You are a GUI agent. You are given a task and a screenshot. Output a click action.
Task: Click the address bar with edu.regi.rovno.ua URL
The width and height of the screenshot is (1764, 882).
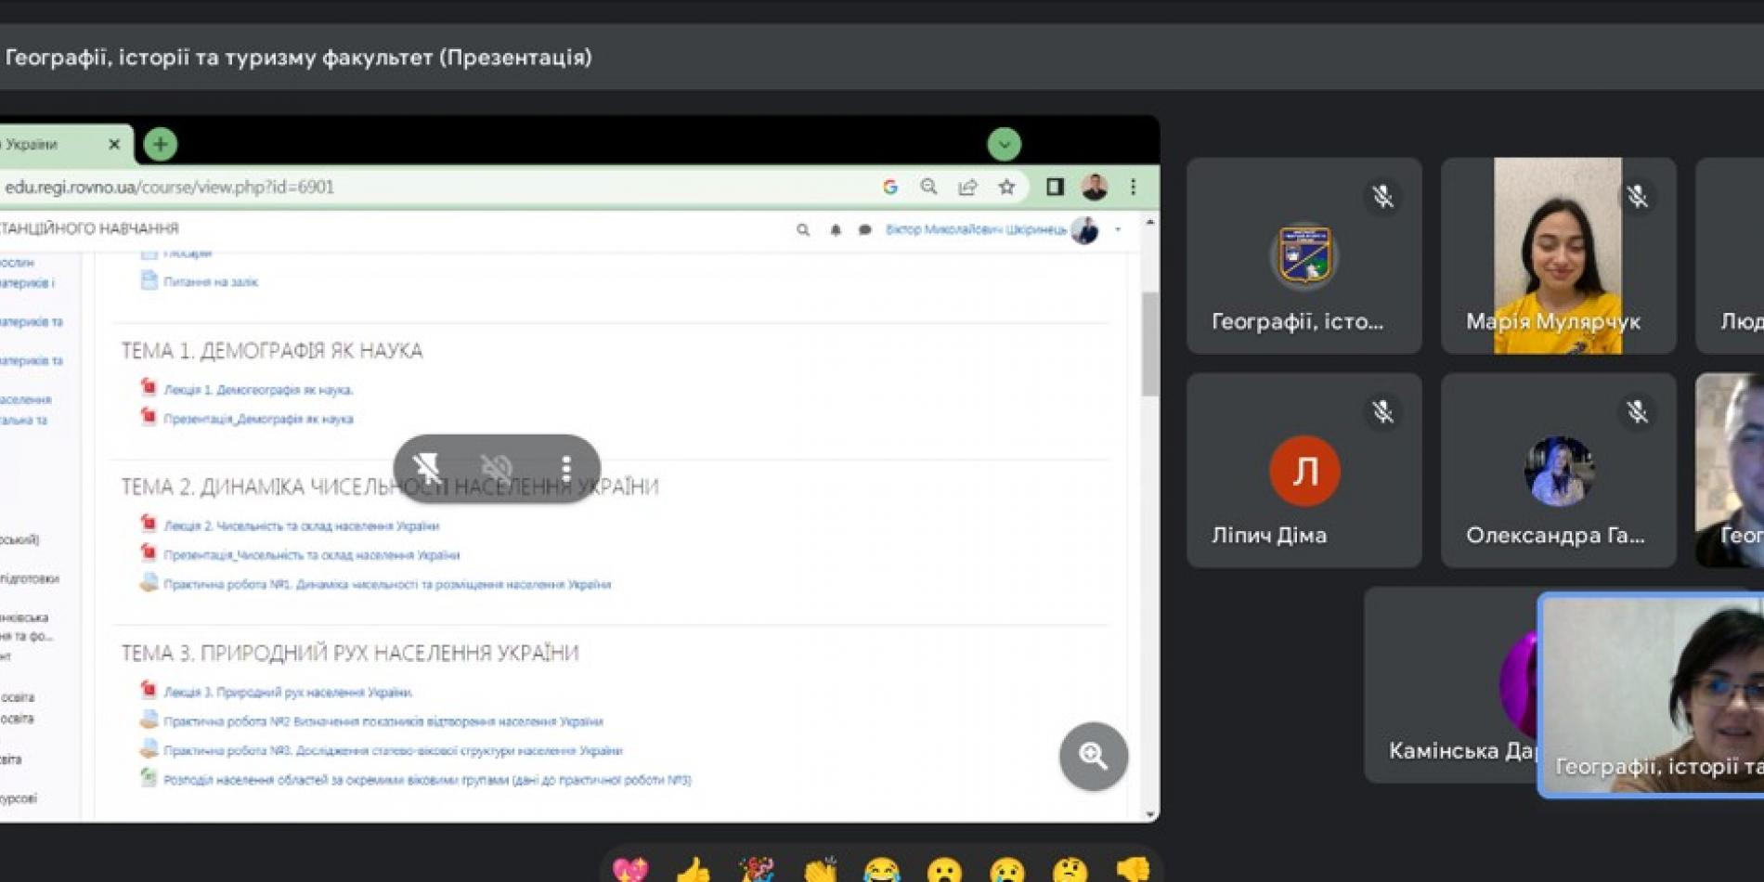click(x=436, y=187)
